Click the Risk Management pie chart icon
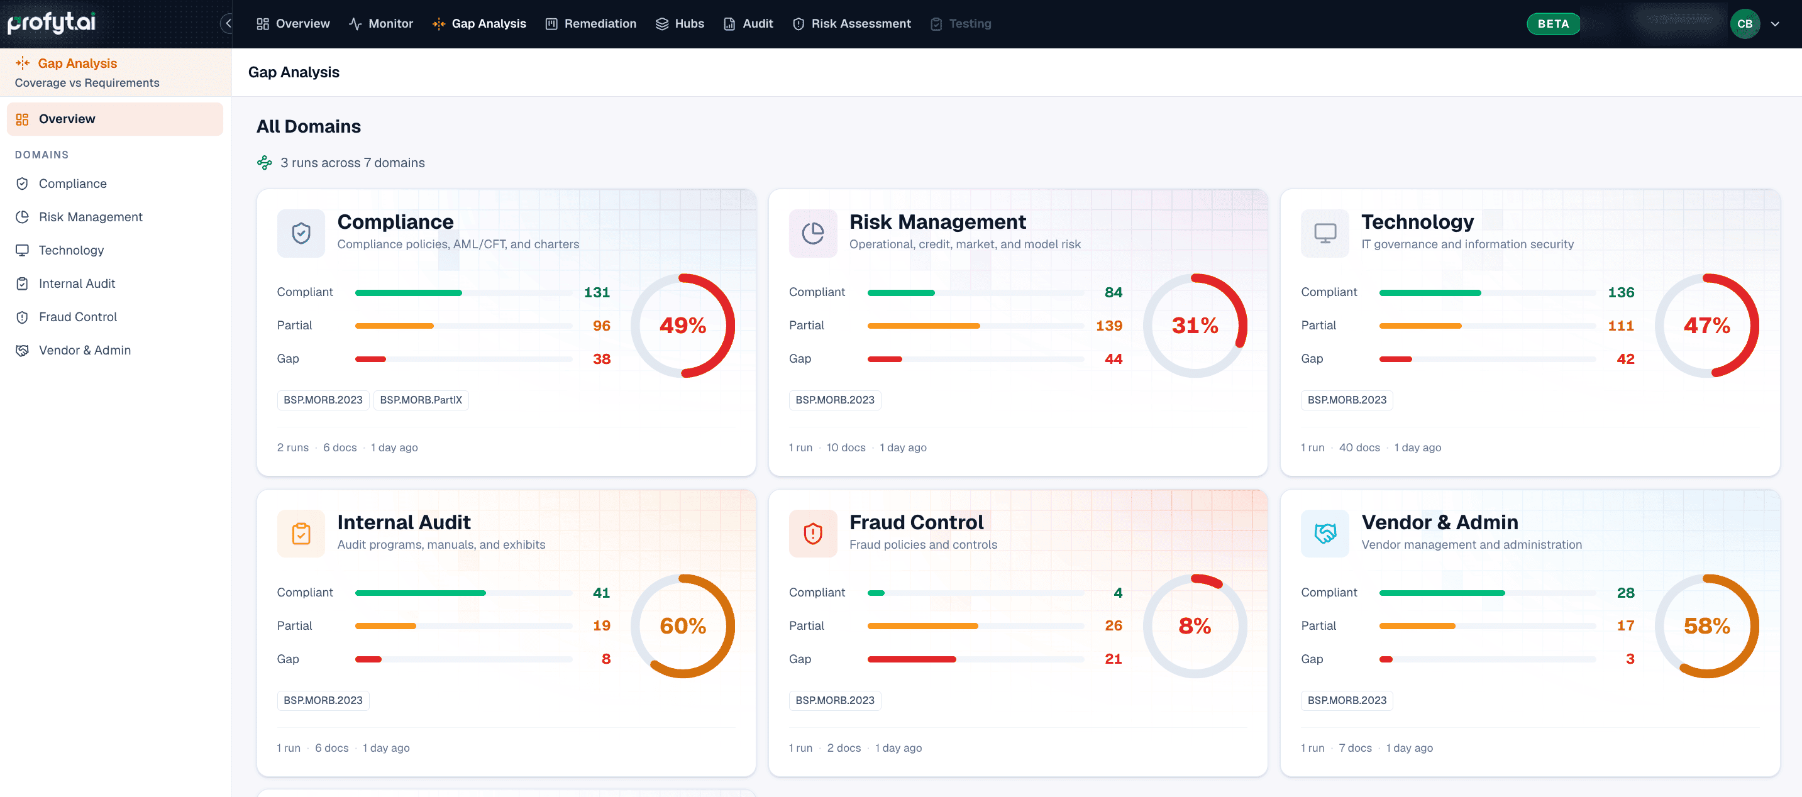The height and width of the screenshot is (797, 1802). [x=813, y=233]
